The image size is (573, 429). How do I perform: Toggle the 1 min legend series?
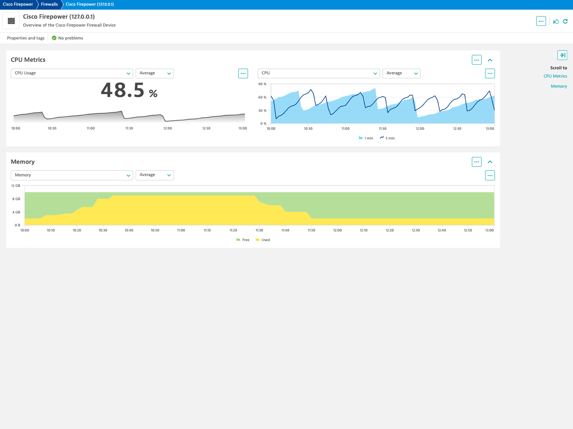[x=366, y=138]
